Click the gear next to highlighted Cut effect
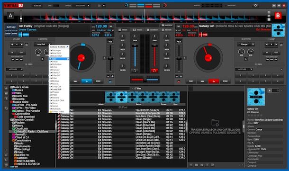The width and height of the screenshot is (289, 171). (x=68, y=59)
